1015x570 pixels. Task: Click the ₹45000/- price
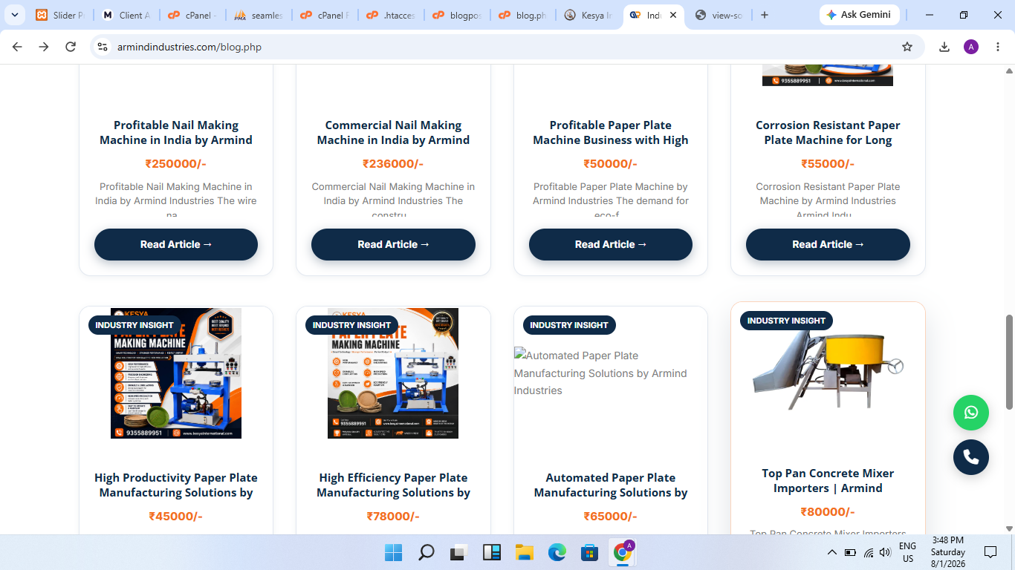[x=176, y=517]
